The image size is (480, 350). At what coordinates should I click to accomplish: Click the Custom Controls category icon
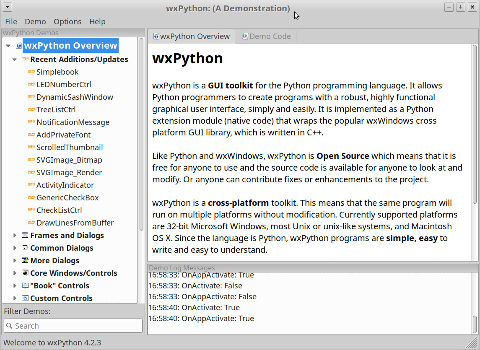25,298
